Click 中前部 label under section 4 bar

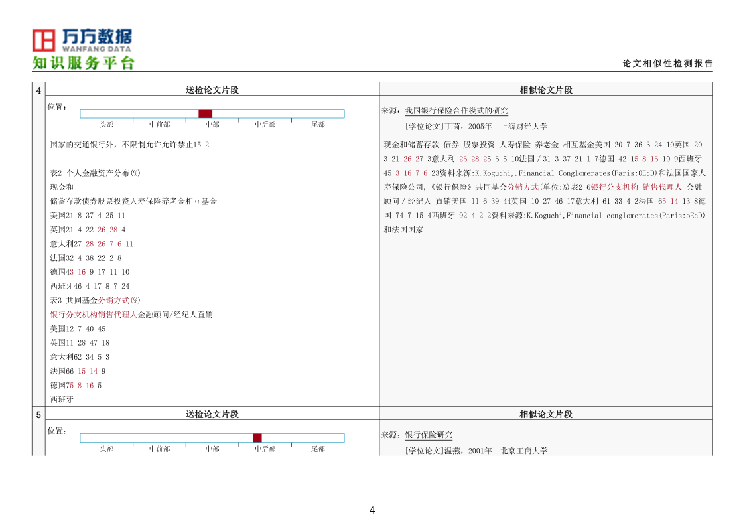(160, 125)
